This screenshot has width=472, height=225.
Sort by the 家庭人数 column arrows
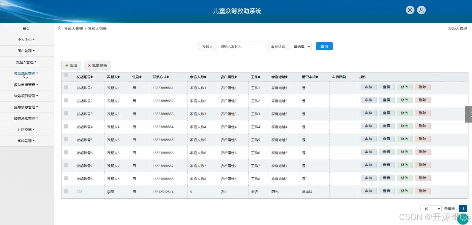click(x=205, y=77)
